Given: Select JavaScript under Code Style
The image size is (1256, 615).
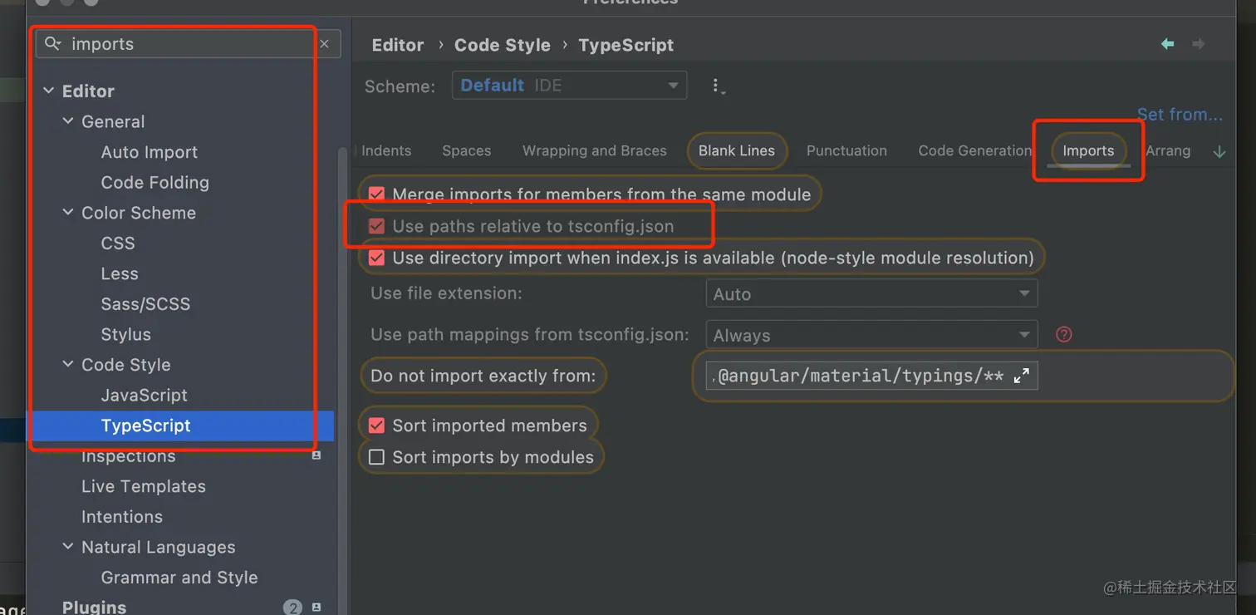Looking at the screenshot, I should point(145,395).
